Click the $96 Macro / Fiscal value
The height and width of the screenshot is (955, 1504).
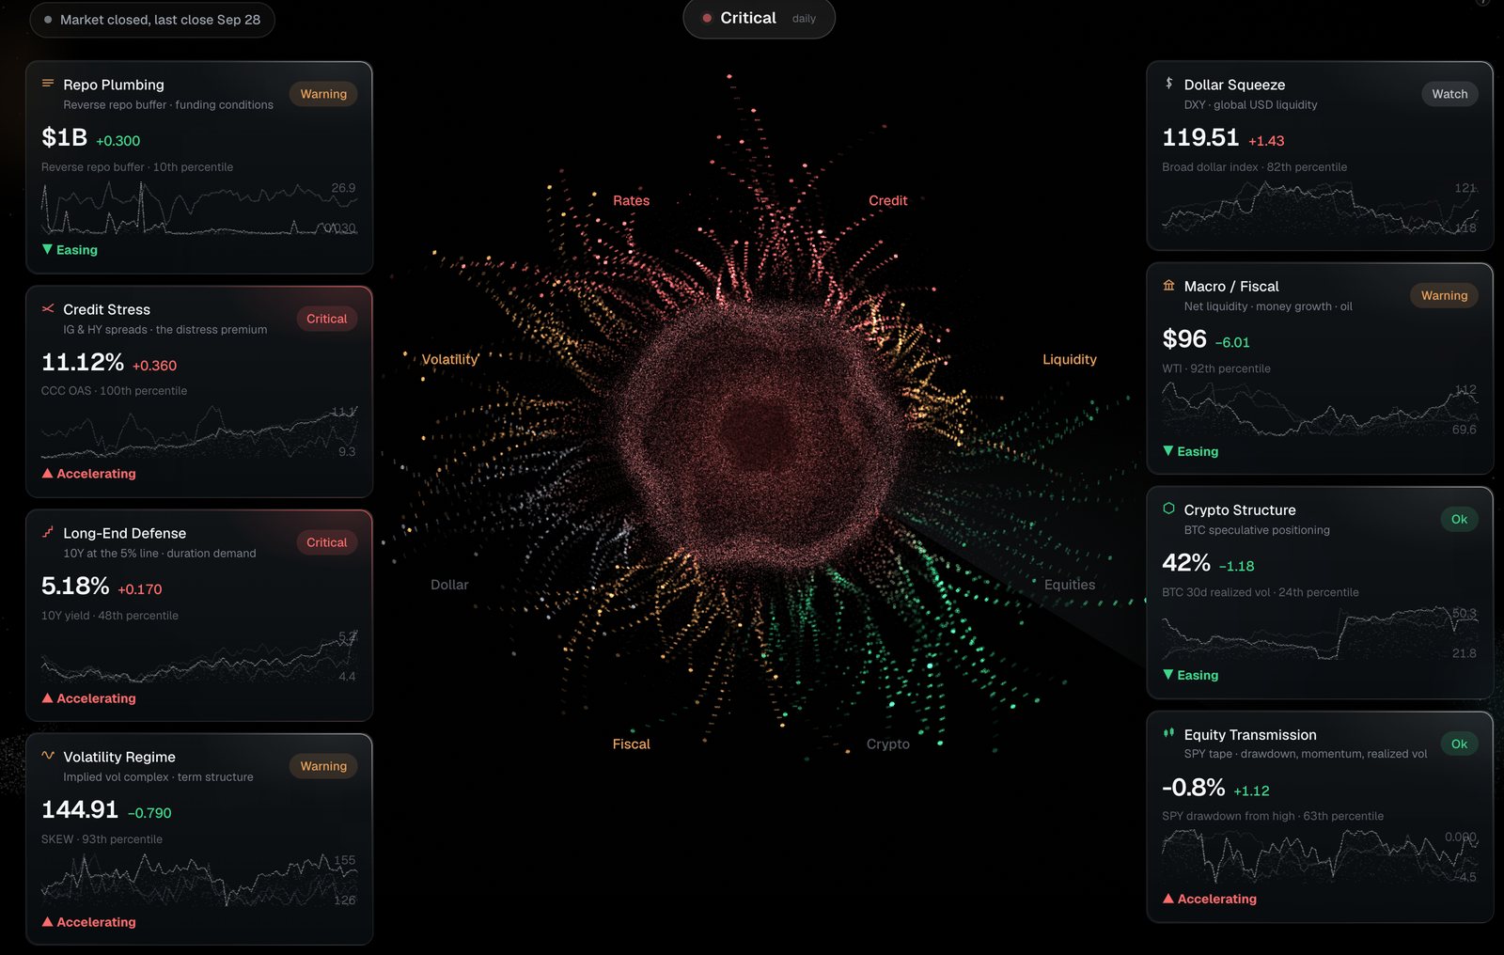pyautogui.click(x=1184, y=338)
